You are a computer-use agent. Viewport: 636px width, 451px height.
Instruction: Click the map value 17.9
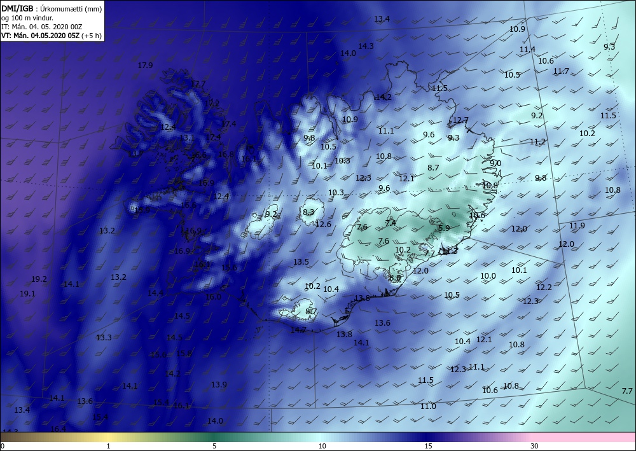pyautogui.click(x=145, y=65)
